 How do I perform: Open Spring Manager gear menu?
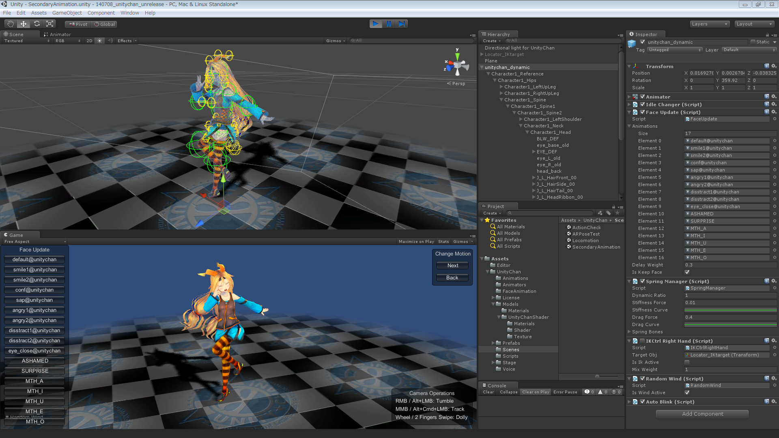[774, 281]
